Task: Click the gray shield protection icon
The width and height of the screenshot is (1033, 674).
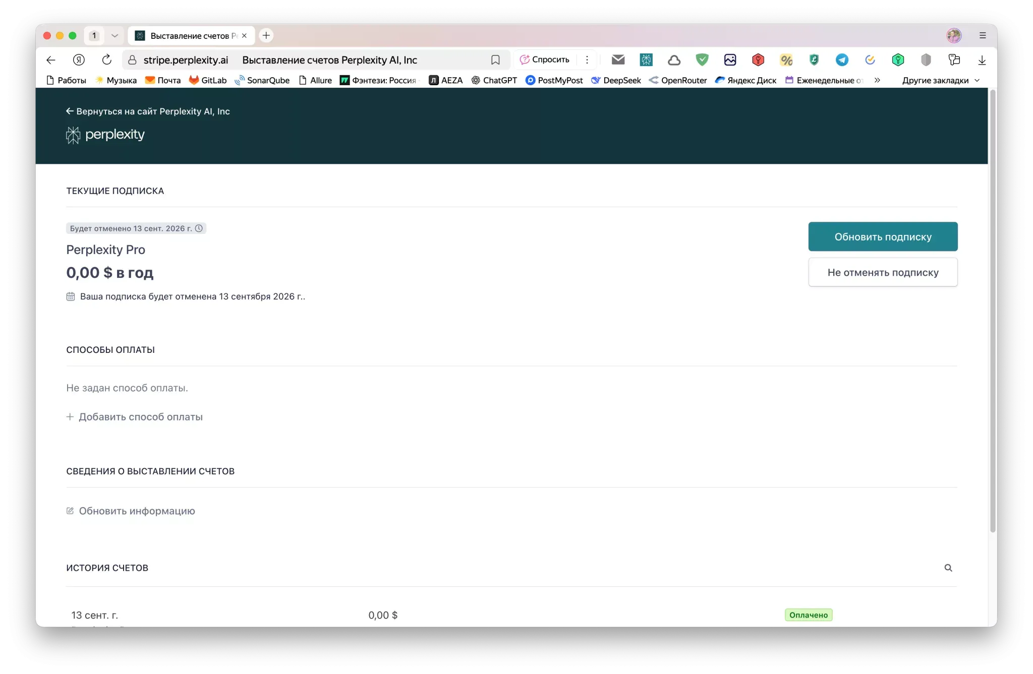Action: coord(926,60)
